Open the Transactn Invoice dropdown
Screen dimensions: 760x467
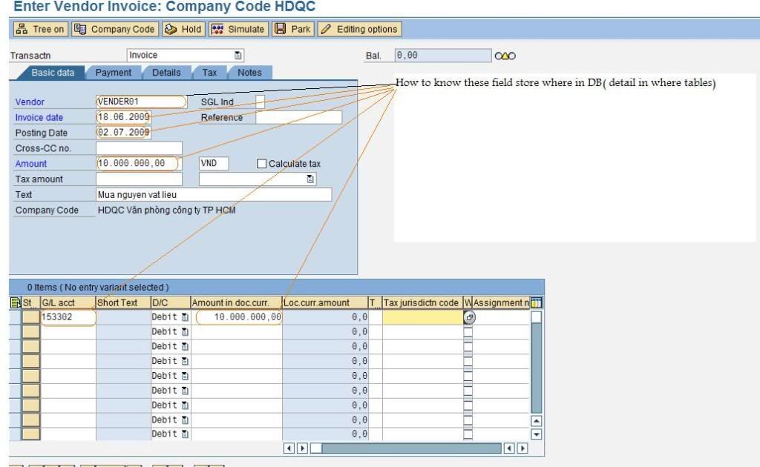[x=238, y=56]
